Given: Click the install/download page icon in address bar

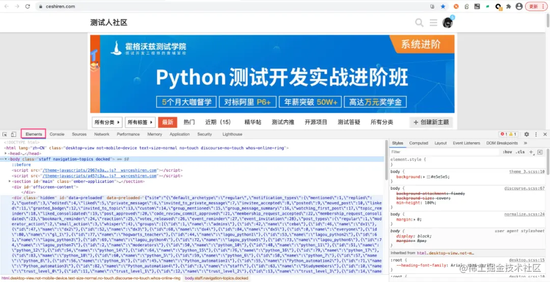Looking at the screenshot, I should tap(432, 6).
